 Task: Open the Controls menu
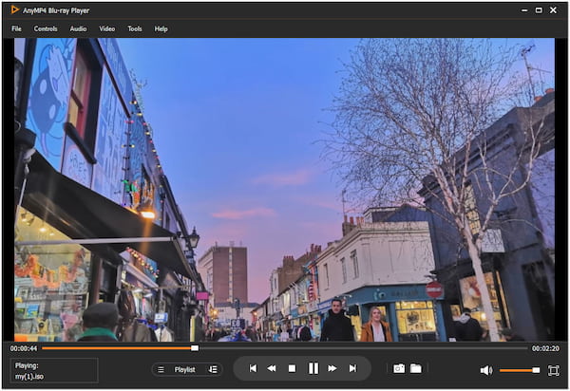pos(46,28)
